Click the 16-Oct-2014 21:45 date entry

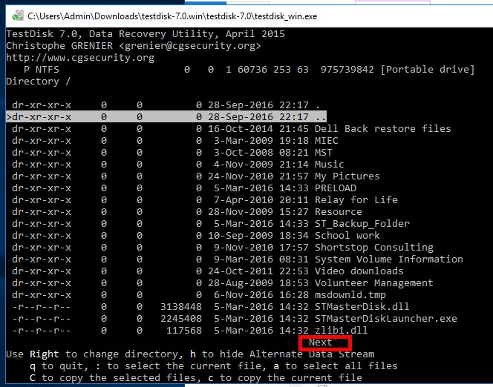[x=258, y=129]
